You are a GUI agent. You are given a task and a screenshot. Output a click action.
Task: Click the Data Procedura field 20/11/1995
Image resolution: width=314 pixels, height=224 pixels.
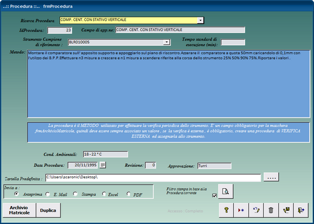tap(83, 165)
